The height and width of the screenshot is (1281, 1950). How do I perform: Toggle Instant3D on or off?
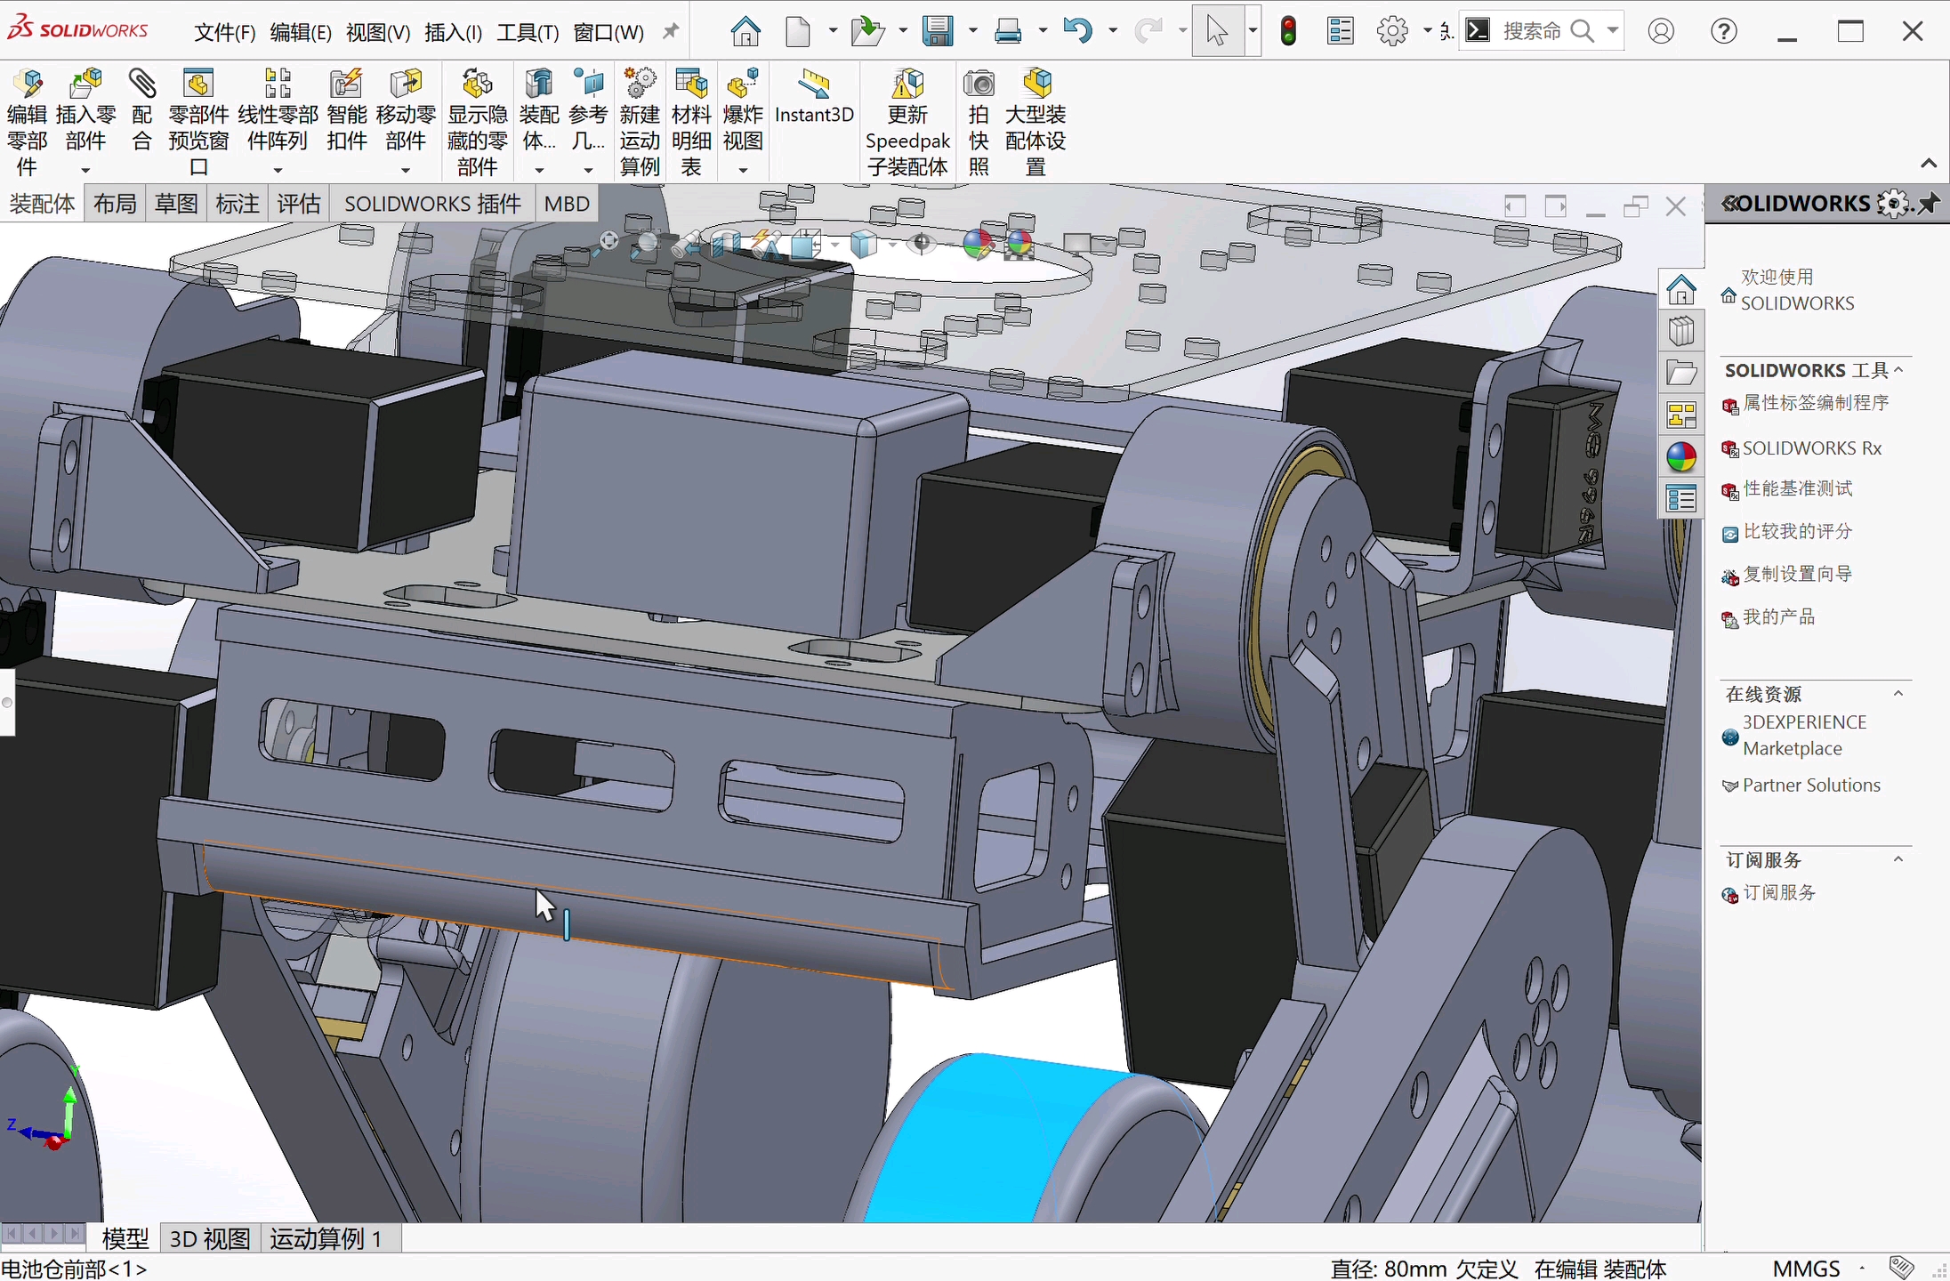[x=814, y=98]
